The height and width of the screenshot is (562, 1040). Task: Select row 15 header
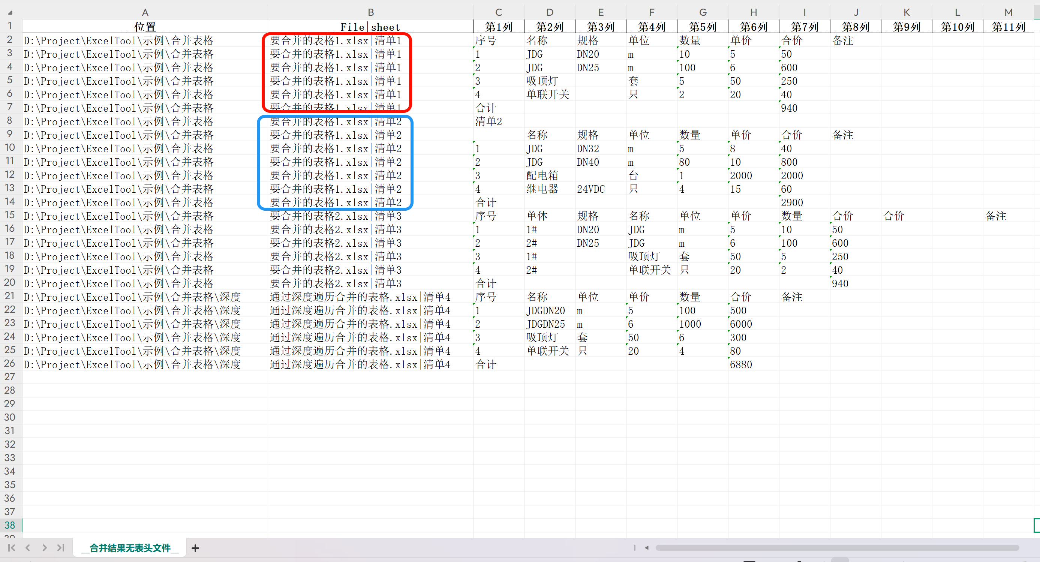pyautogui.click(x=10, y=215)
